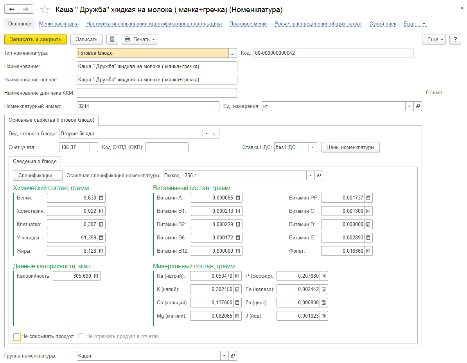
Task: Open the Сухой паек tab
Action: click(x=383, y=24)
